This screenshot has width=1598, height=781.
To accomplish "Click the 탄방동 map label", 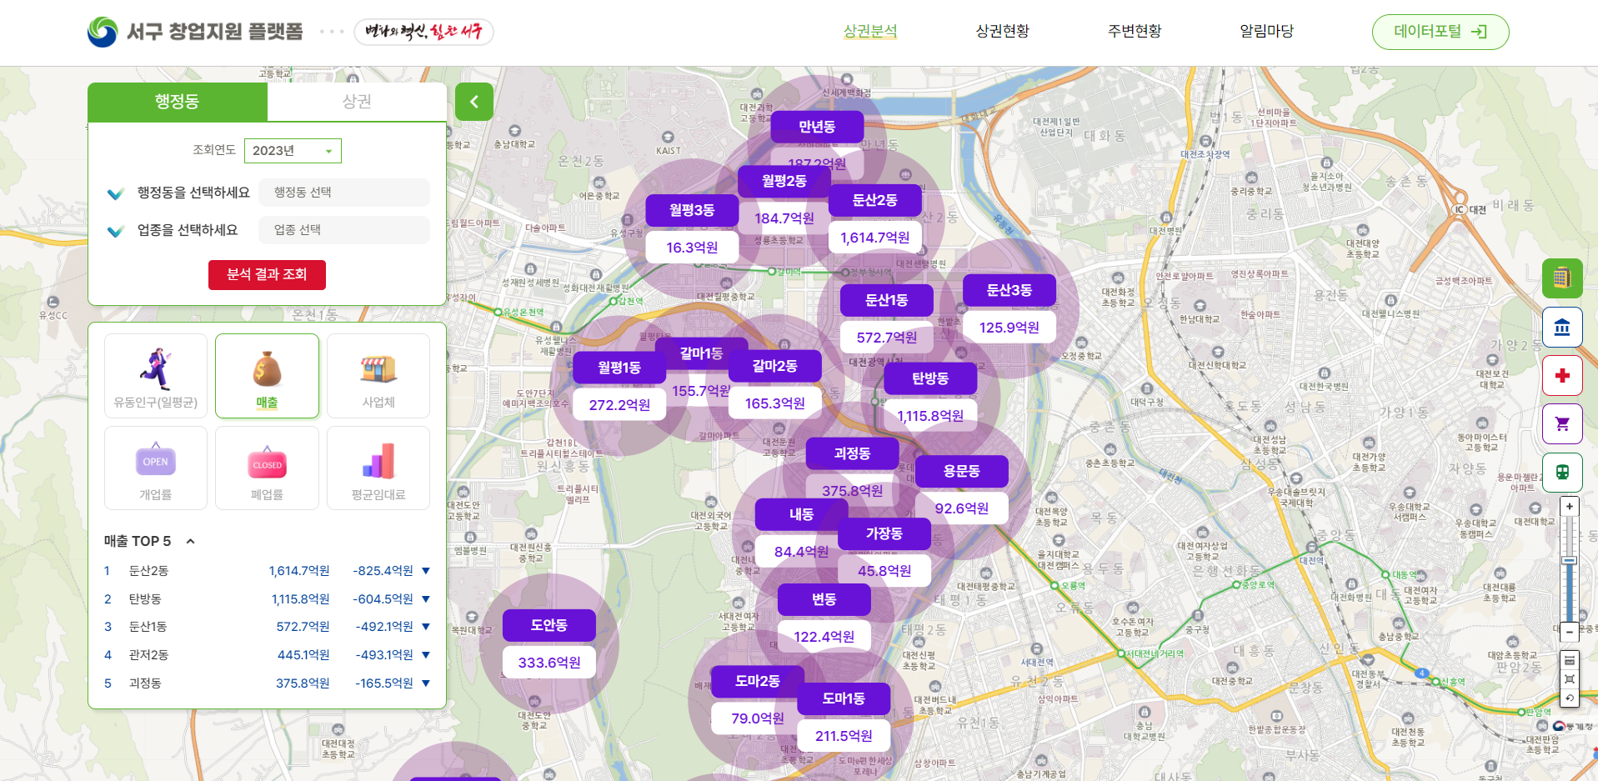I will pos(930,378).
